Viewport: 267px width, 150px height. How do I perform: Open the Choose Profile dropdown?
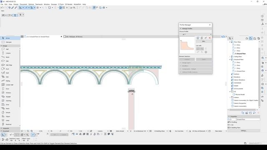(196, 34)
